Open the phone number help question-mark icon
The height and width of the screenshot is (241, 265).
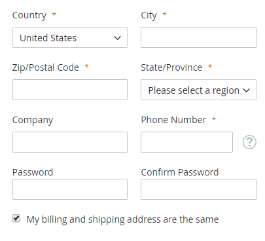(x=249, y=142)
